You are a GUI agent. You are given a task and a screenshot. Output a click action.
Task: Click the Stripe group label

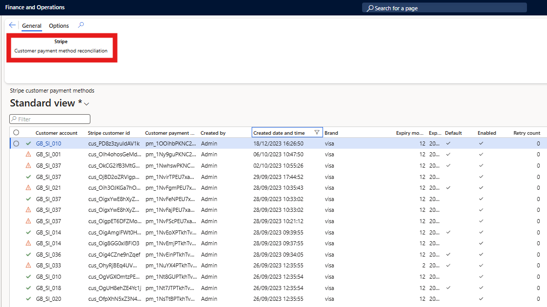tap(61, 42)
